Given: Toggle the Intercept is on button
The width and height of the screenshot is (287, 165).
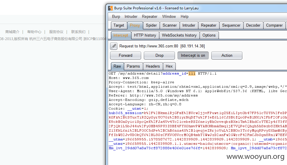Looking at the screenshot, I should tap(193, 56).
